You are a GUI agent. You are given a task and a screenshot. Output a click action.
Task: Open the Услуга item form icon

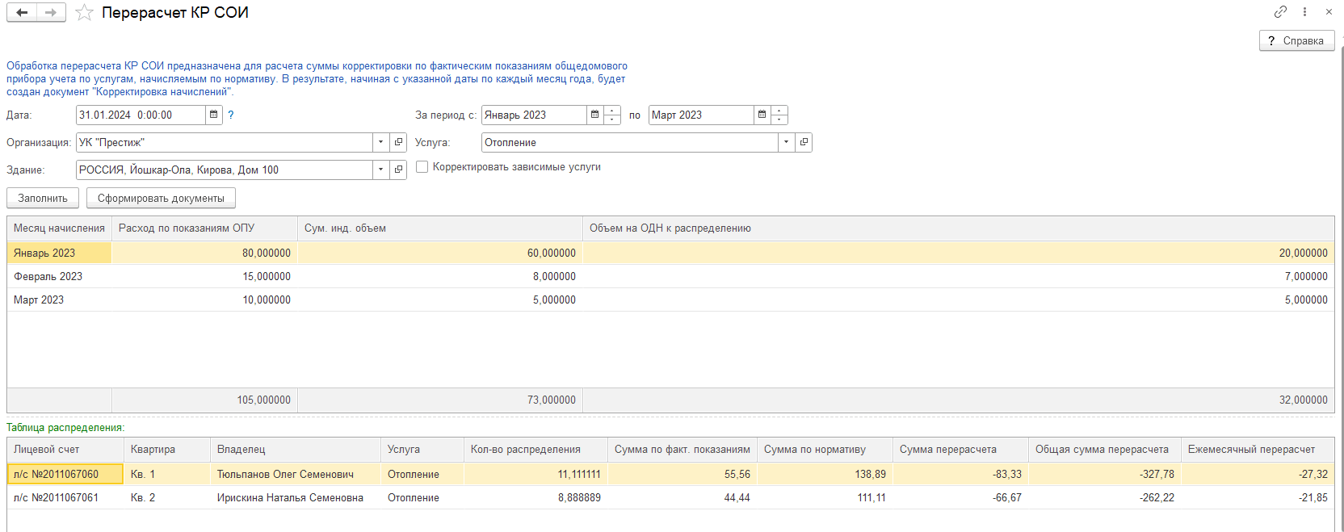point(804,142)
